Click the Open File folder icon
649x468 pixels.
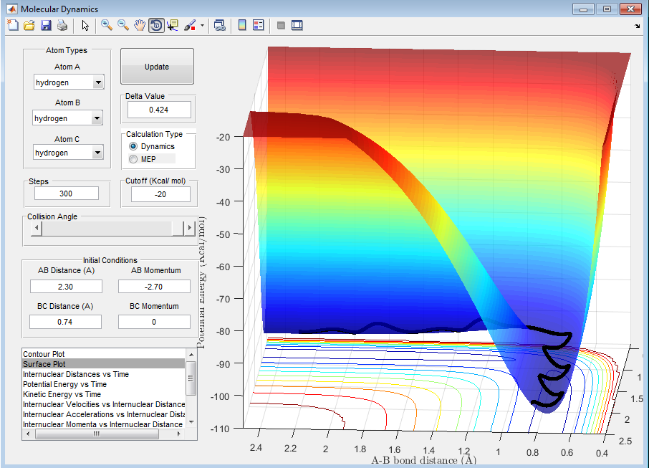click(29, 26)
